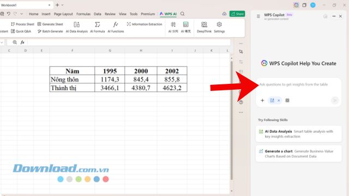Image resolution: width=349 pixels, height=196 pixels.
Task: Open the name box dropdown arrow
Action: [2, 42]
